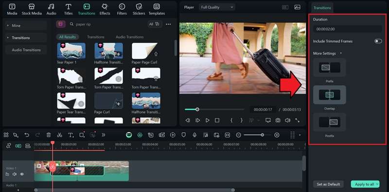Add the Page Curl transition with plus
The image size is (389, 192).
click(x=118, y=104)
